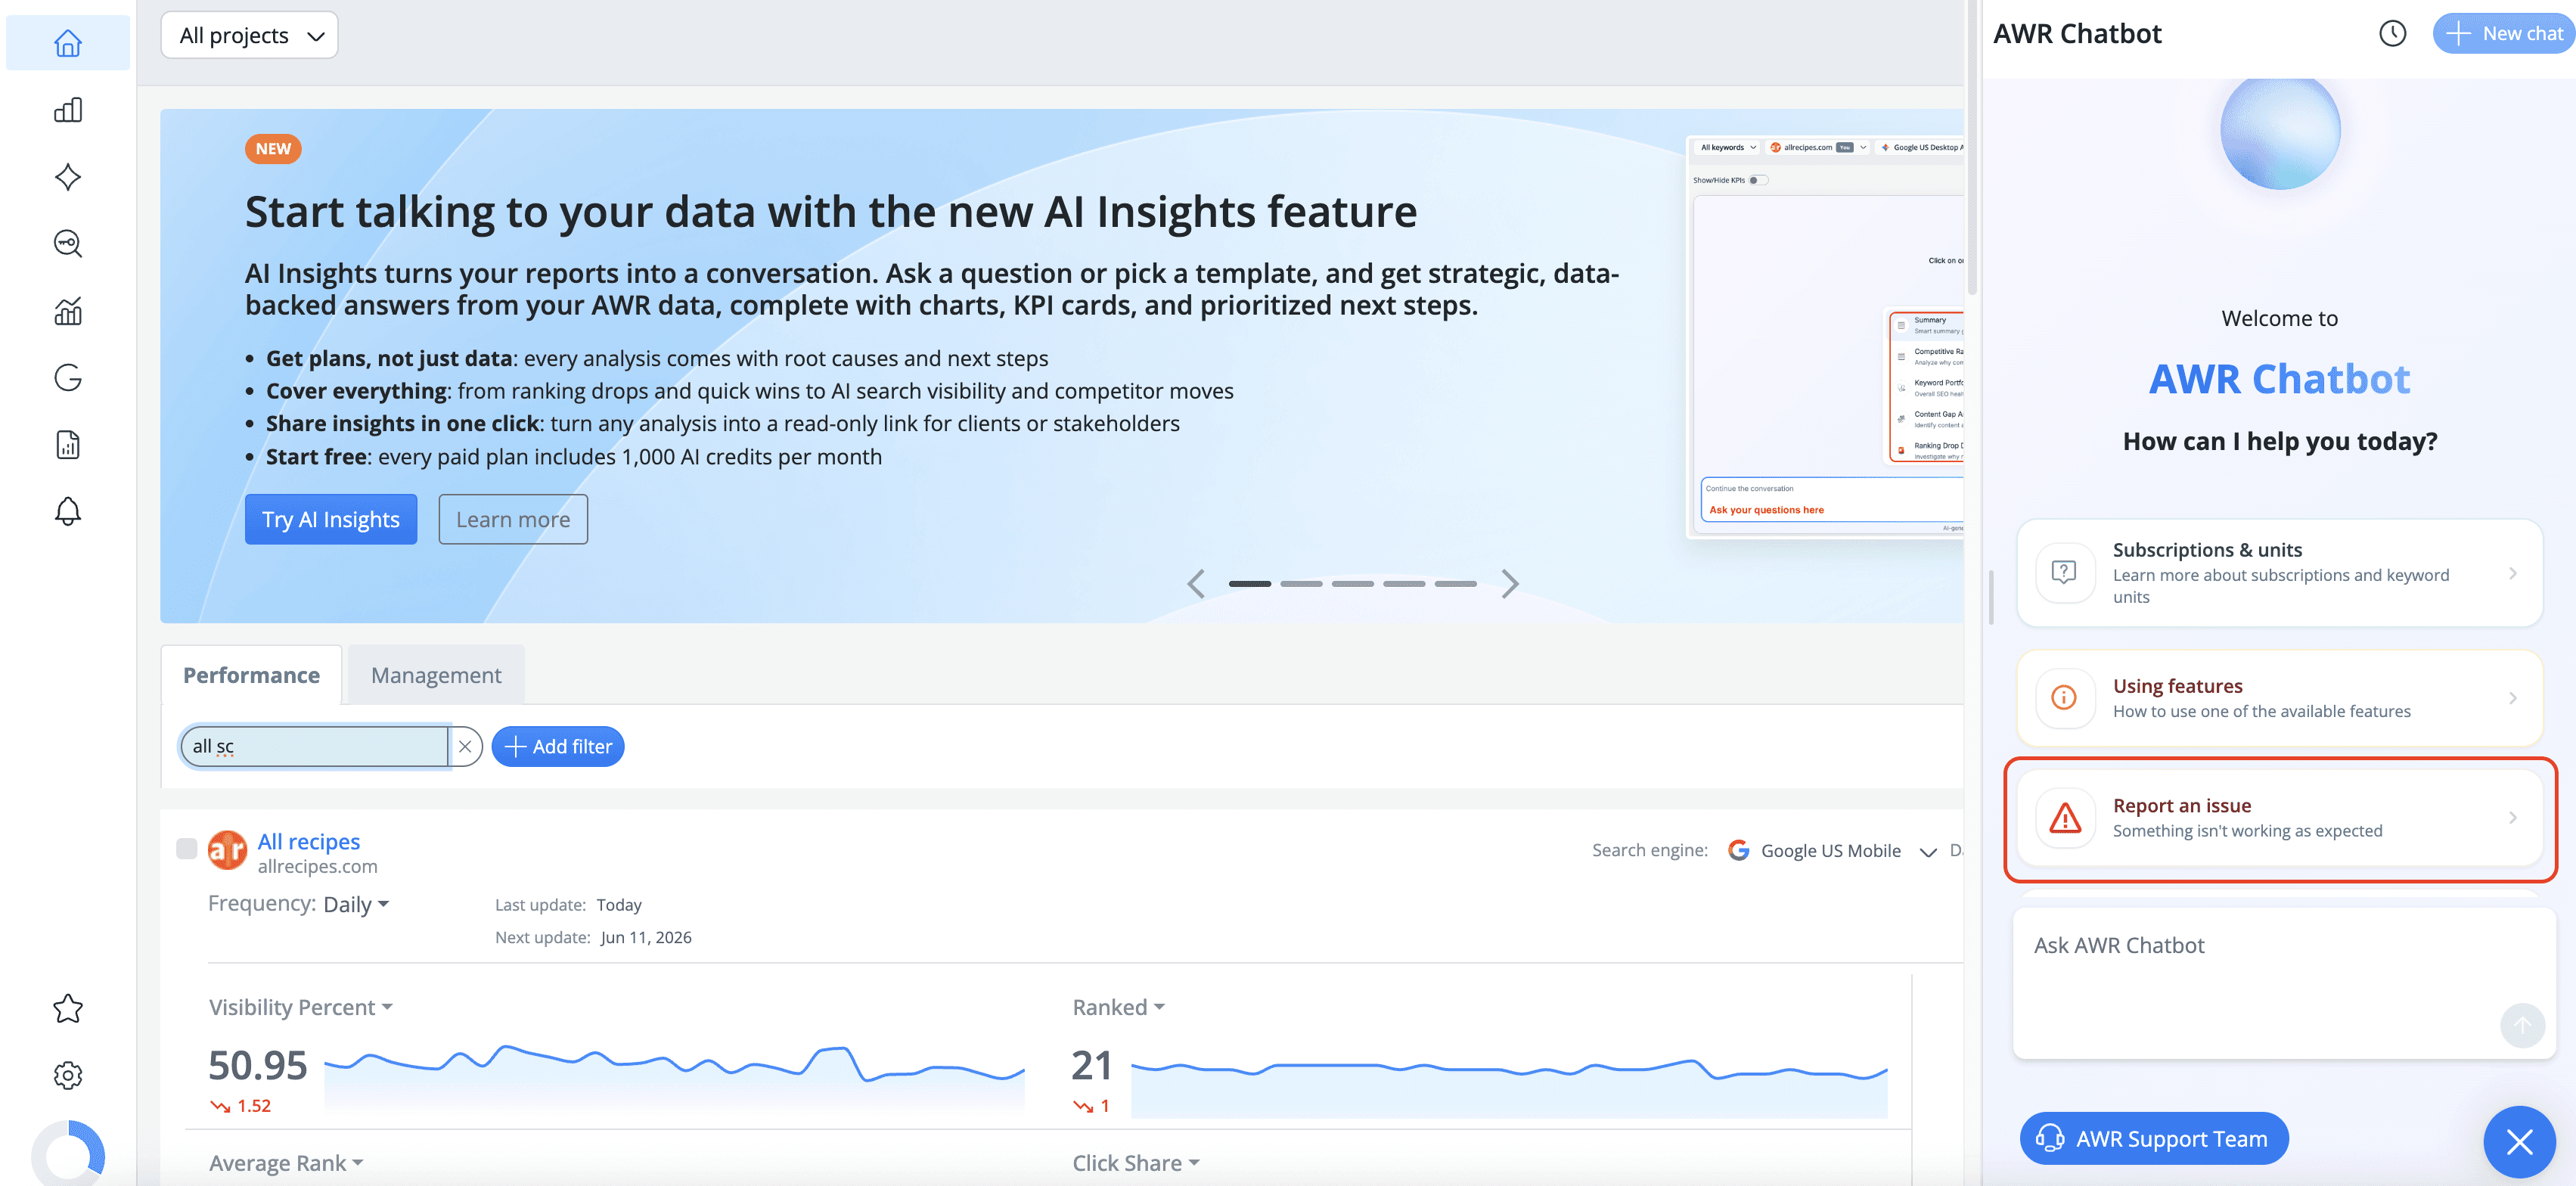Click the main page vertical scrollbar
Viewport: 2576px width, 1186px height.
pos(1972,150)
